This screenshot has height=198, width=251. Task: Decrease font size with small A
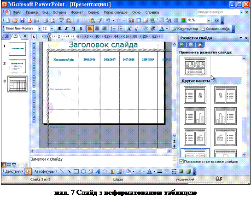tap(136, 29)
